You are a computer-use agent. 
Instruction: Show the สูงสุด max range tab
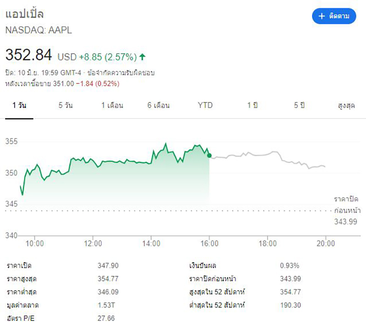point(346,106)
